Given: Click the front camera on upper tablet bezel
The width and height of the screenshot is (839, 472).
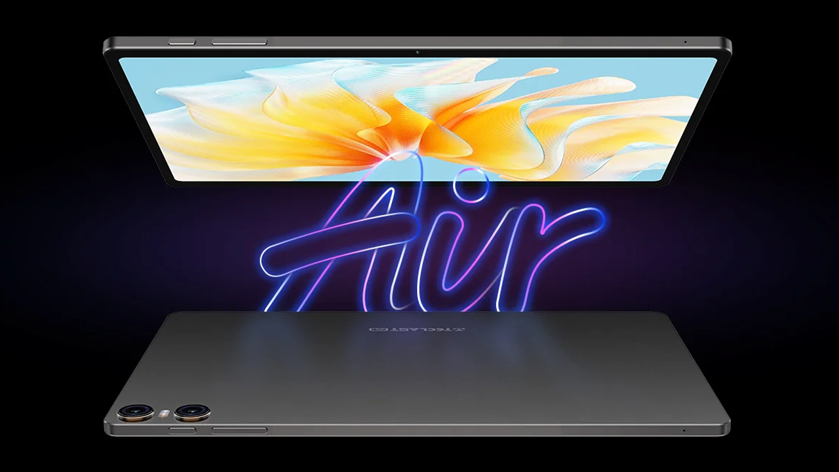Looking at the screenshot, I should point(418,50).
